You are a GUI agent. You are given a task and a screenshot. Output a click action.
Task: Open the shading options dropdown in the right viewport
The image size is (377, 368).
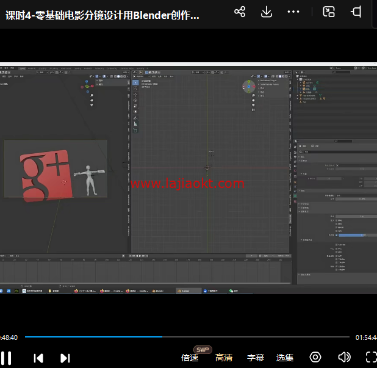[289, 76]
